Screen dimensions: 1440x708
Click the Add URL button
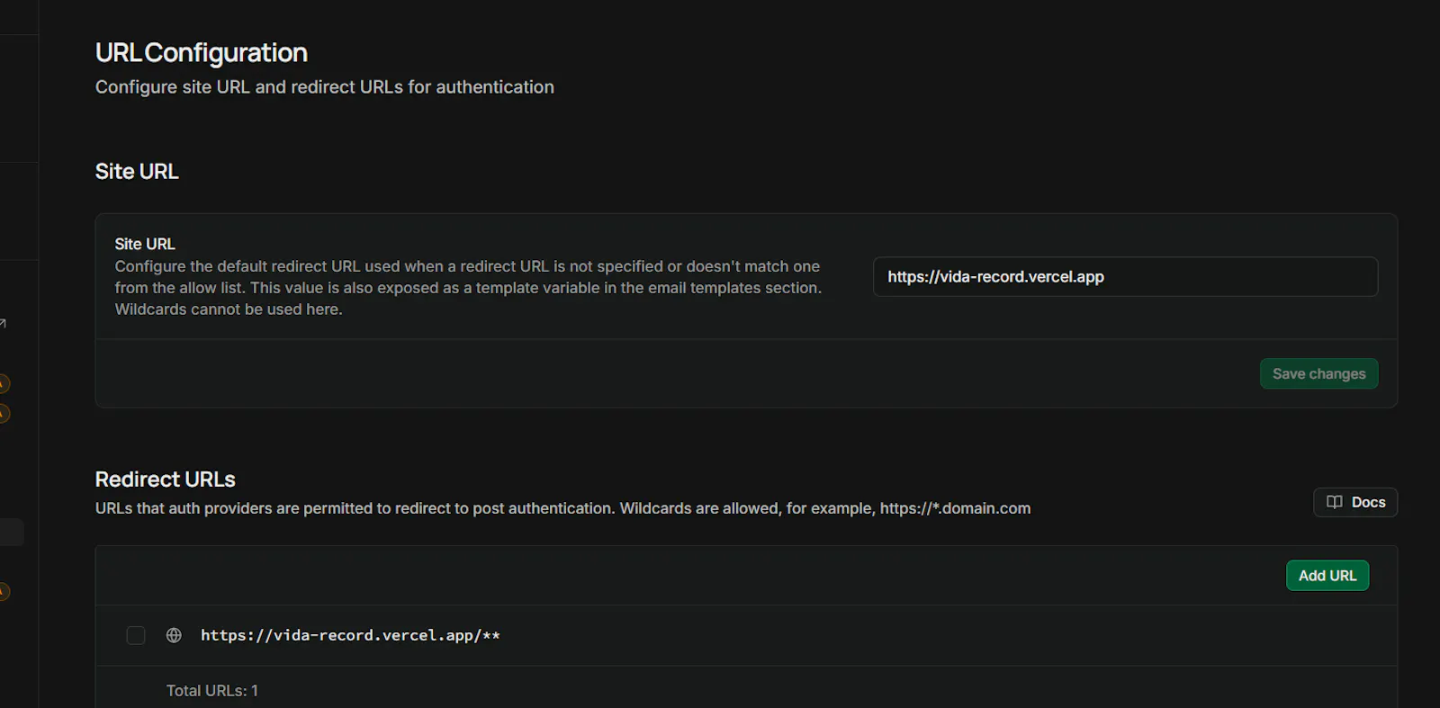click(x=1327, y=576)
